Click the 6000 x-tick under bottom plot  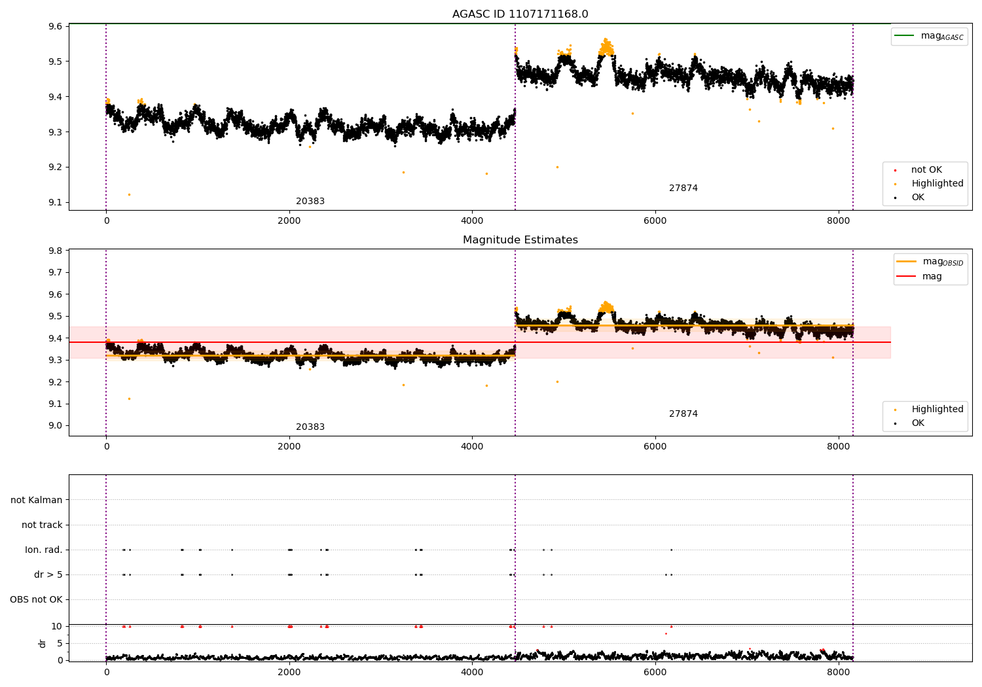655,672
